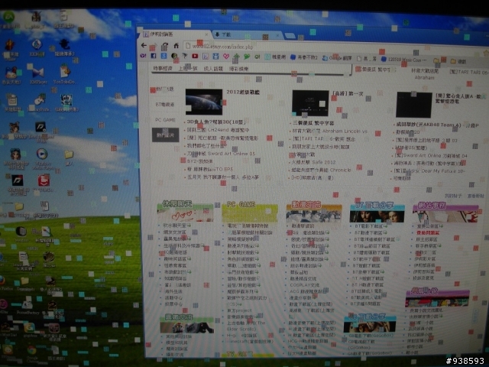Open the red video recorder desktop icon
This screenshot has width=489, height=367.
click(x=44, y=180)
